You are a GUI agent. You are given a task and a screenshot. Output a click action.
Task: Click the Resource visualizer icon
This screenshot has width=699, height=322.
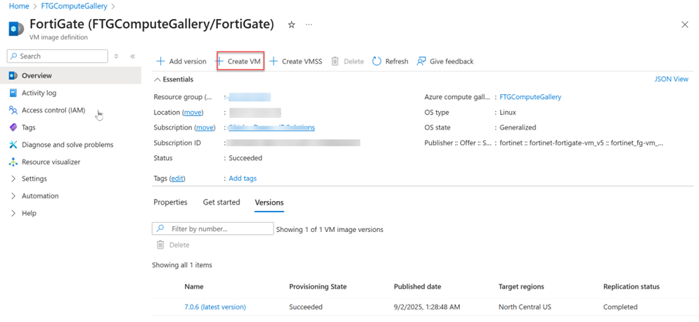coord(13,162)
